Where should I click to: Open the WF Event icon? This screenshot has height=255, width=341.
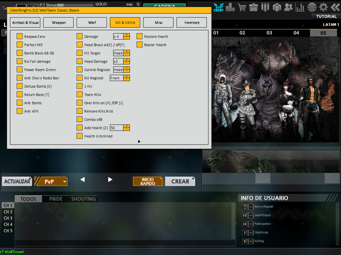point(219,7)
